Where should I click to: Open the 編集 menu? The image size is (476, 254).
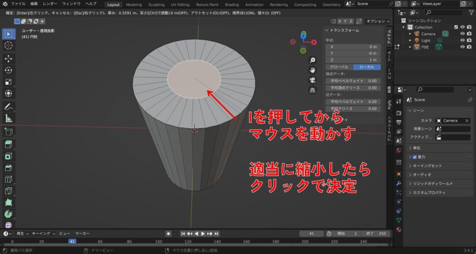point(34,4)
